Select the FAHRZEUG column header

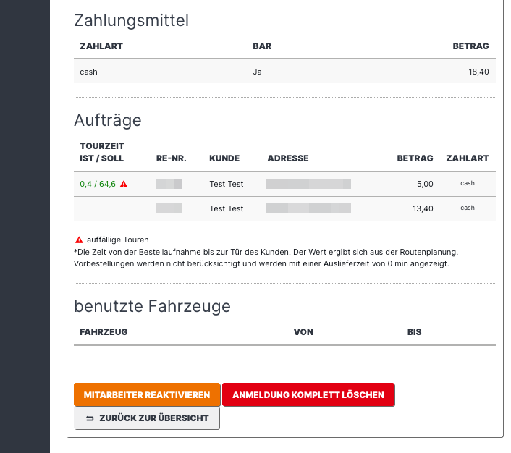coord(104,332)
